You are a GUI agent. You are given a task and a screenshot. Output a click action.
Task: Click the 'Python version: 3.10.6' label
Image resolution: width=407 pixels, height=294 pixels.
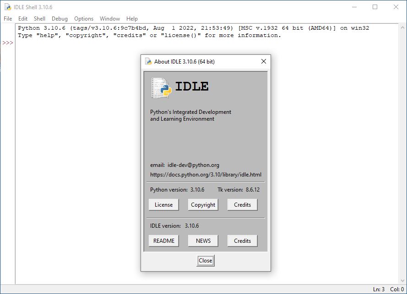[177, 190]
